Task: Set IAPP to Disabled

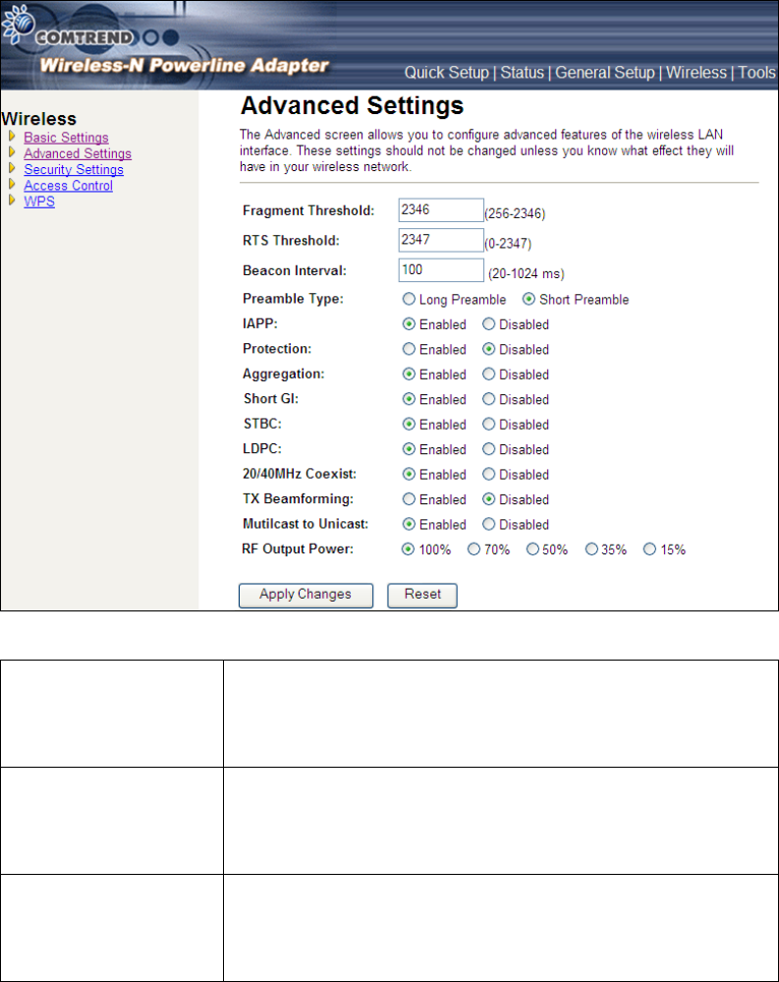Action: 488,323
